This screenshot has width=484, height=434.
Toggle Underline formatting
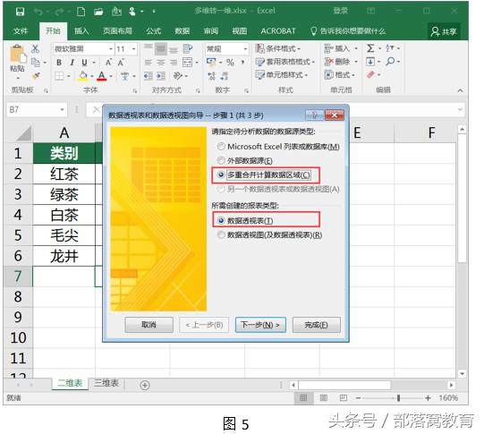[84, 63]
